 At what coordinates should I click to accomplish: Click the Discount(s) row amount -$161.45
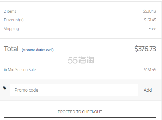(x=149, y=20)
